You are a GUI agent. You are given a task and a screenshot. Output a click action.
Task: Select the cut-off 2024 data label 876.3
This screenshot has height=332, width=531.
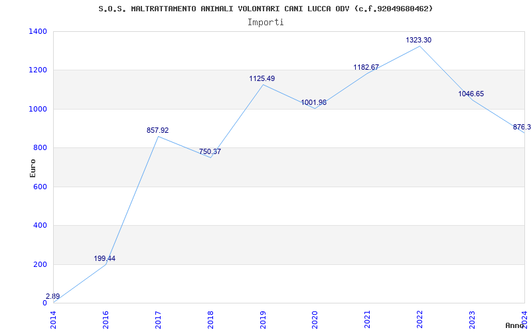pos(522,127)
